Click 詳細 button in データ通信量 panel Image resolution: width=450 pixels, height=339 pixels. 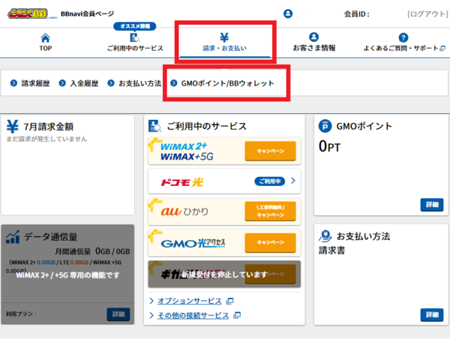[118, 314]
